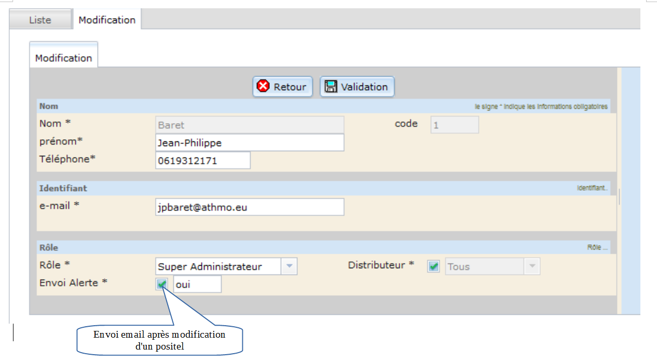Click the Téléphone input field

tap(202, 161)
